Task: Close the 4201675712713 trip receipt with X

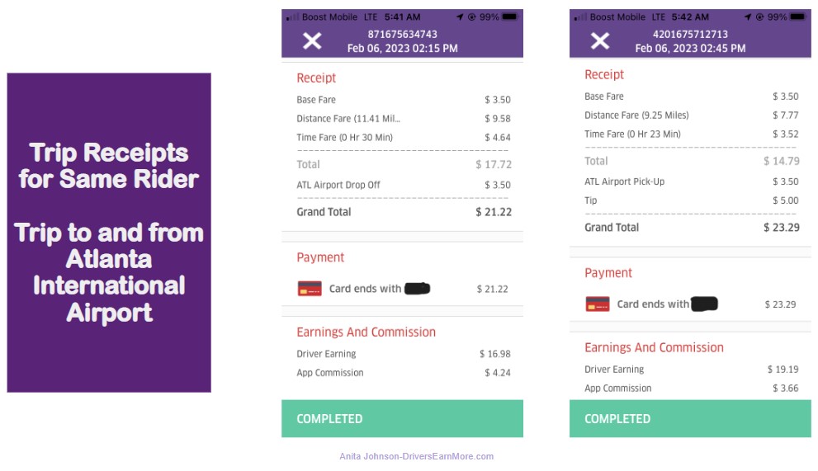Action: (x=600, y=40)
